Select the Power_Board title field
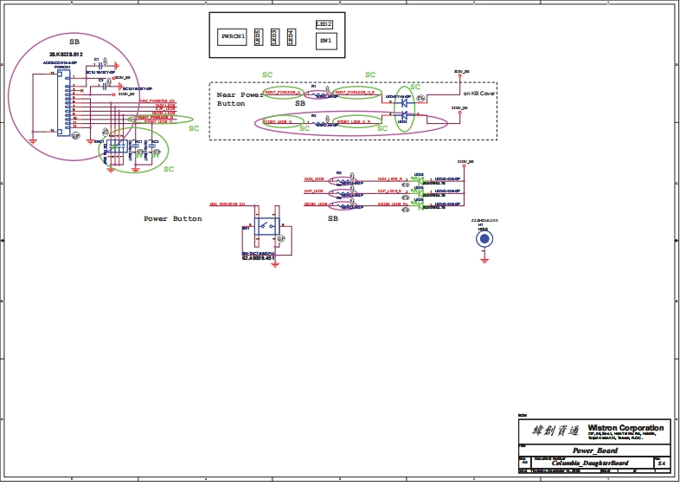Viewport: 686px width, 486px height. coord(593,450)
